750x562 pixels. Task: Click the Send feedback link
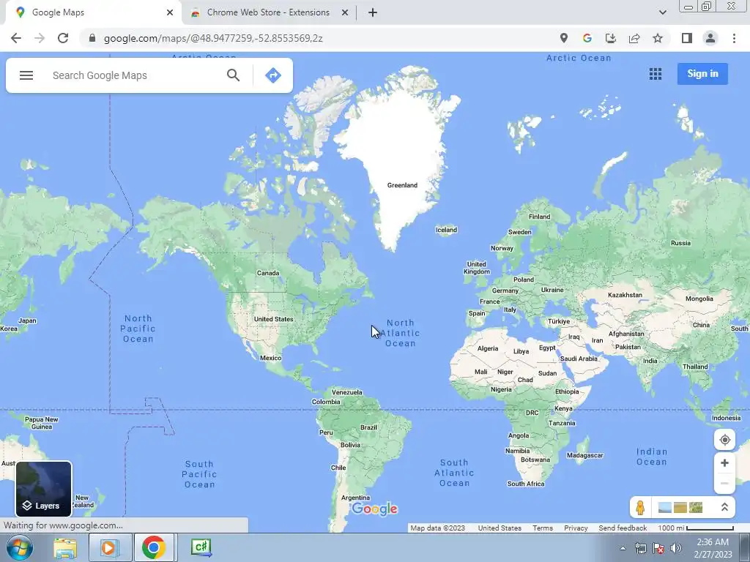click(x=623, y=528)
